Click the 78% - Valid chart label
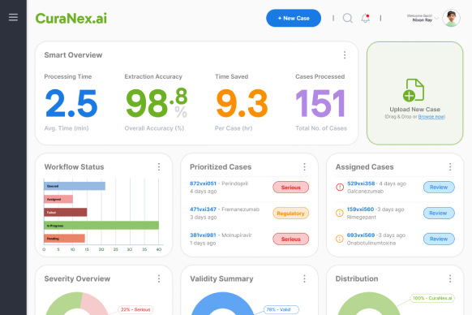This screenshot has width=472, height=315. coord(281,309)
